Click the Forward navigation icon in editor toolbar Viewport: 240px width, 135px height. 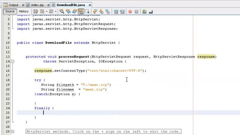click(x=51, y=12)
